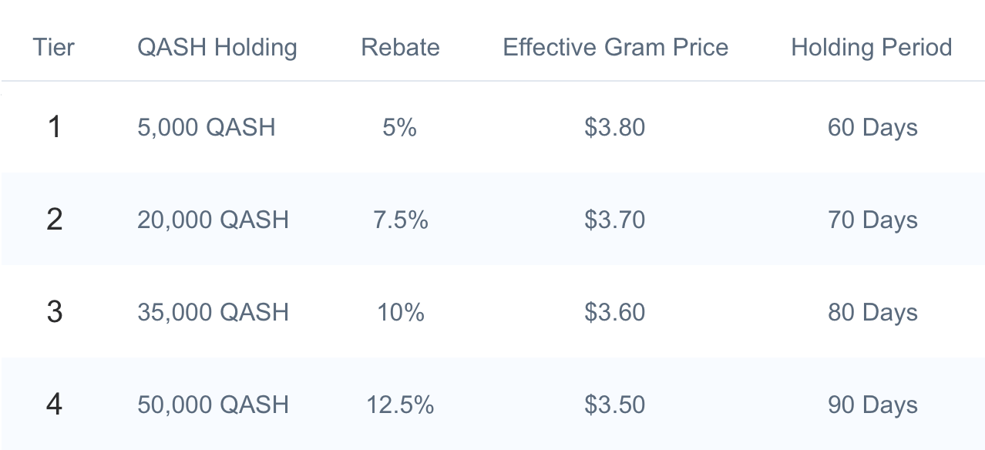Select the 50,000 QASH holding cell
Image resolution: width=985 pixels, height=450 pixels.
tap(213, 405)
